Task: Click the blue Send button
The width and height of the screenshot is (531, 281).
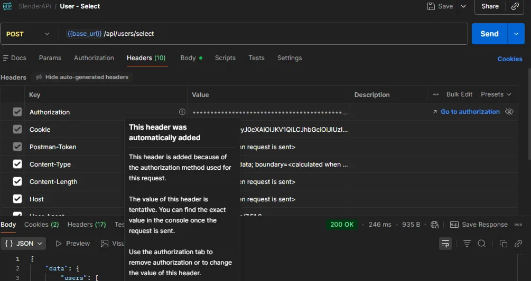Action: [x=489, y=34]
